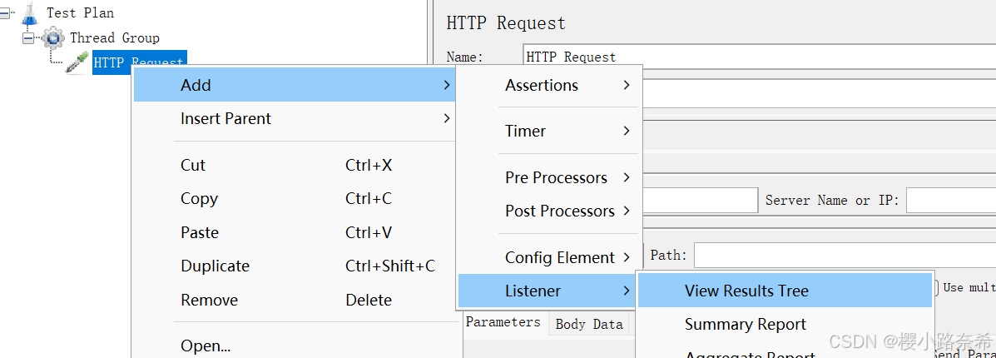This screenshot has height=358, width=996.
Task: Expand the Pre Processors submenu
Action: pos(556,177)
